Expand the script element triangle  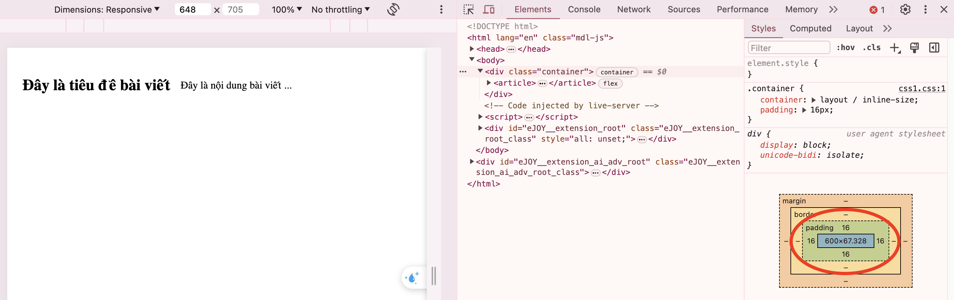(x=480, y=116)
